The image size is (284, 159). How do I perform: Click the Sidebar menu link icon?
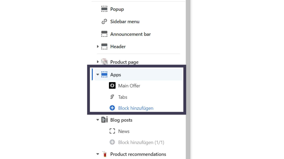(x=104, y=22)
